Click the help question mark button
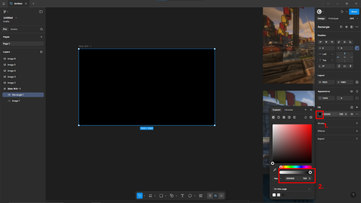Image resolution: width=361 pixels, height=203 pixels. [x=353, y=195]
